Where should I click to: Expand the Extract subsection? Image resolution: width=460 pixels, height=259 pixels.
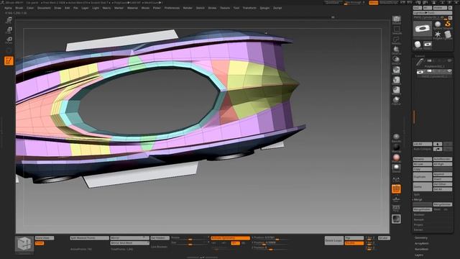point(418,230)
